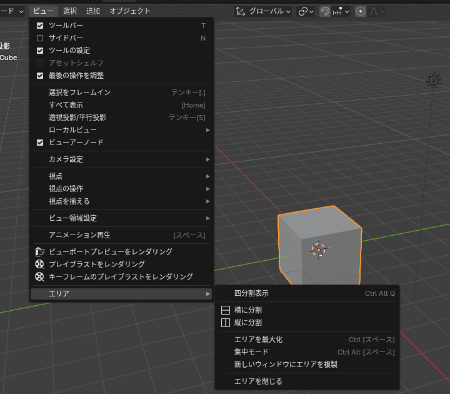The image size is (450, 394).
Task: Choose すべて表示 menu entry
Action: tap(121, 105)
